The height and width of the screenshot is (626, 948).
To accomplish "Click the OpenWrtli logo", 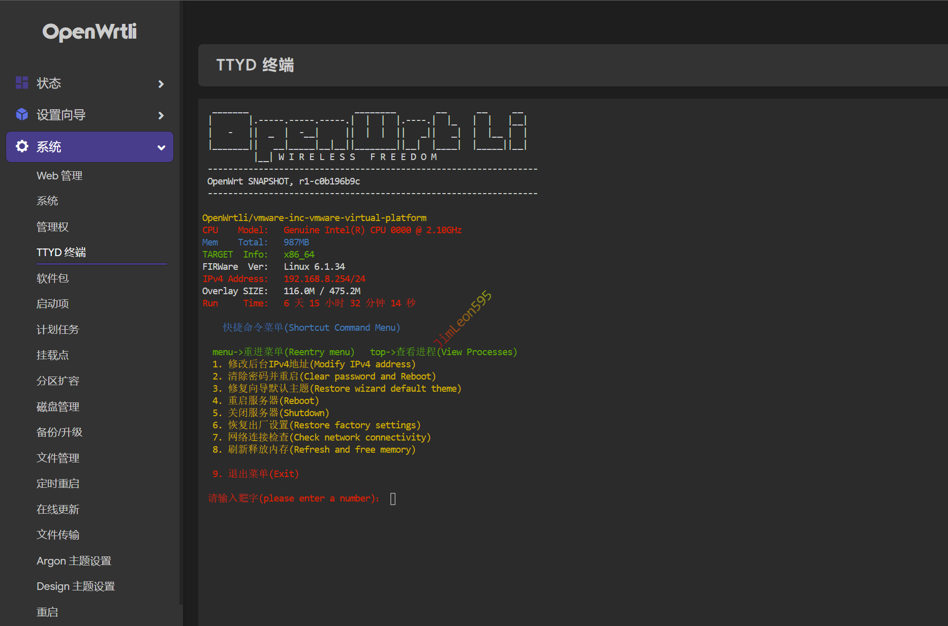I will click(89, 32).
